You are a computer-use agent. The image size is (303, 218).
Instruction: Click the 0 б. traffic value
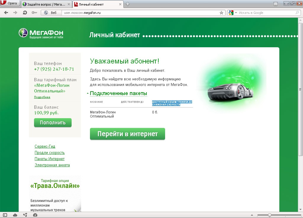click(x=155, y=112)
